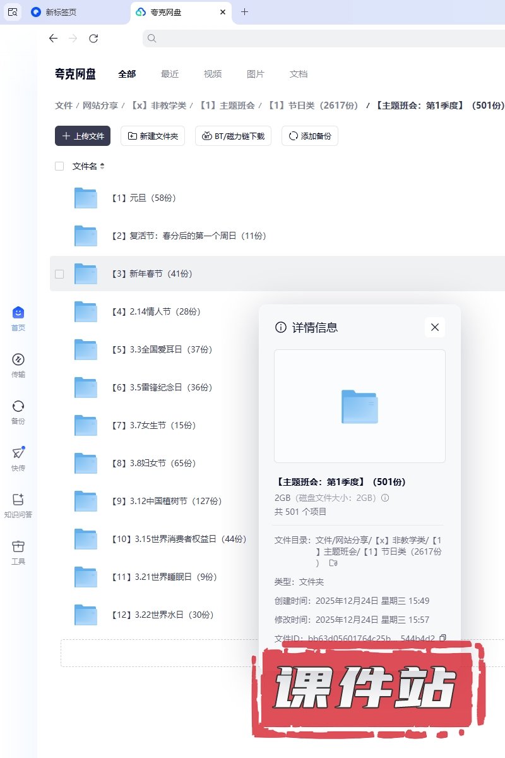The image size is (505, 758).
Task: Open the 工具 (tools) sidebar icon
Action: point(18,546)
